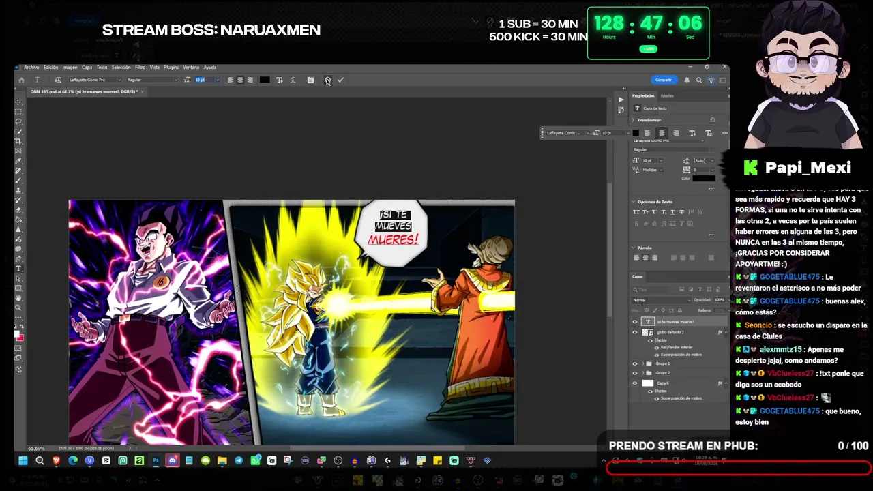This screenshot has width=873, height=491.
Task: Open the Ventana menu
Action: 191,68
